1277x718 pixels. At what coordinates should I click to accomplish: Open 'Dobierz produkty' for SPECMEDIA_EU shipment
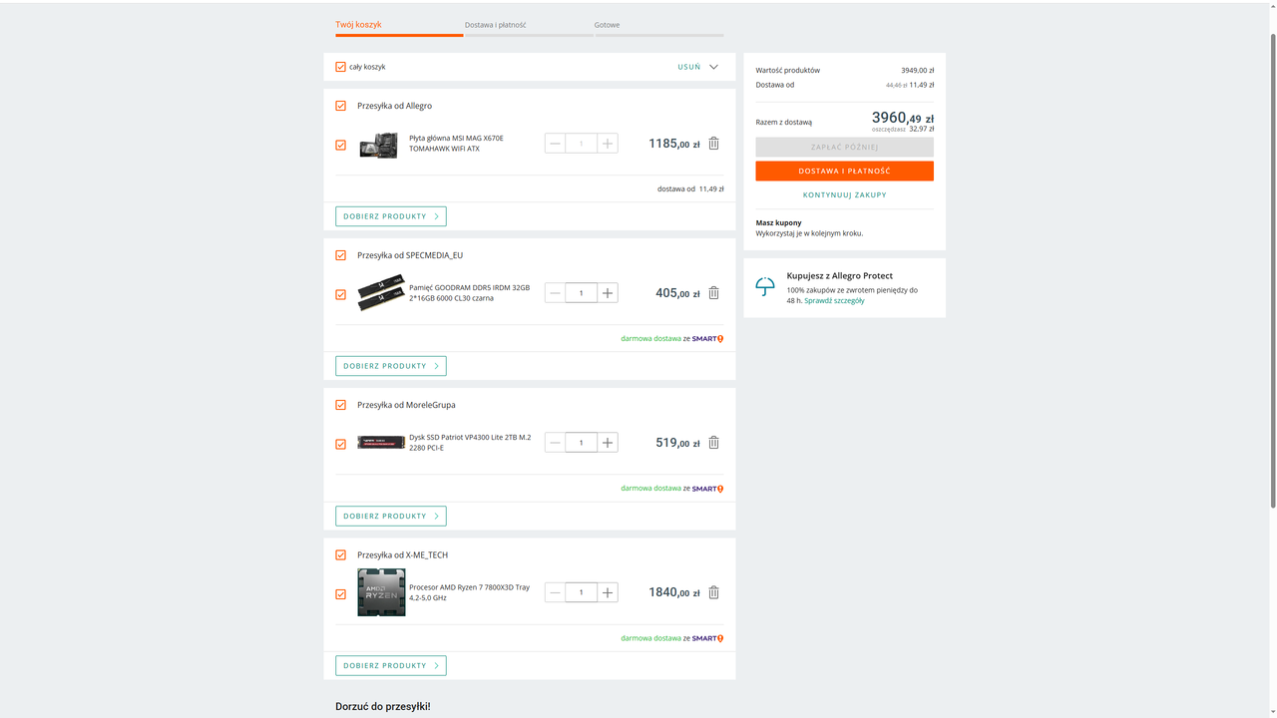click(391, 366)
